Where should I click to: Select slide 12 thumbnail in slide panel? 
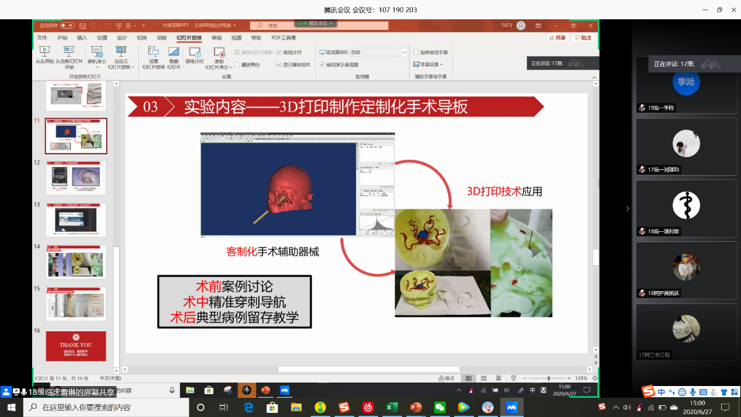click(76, 178)
